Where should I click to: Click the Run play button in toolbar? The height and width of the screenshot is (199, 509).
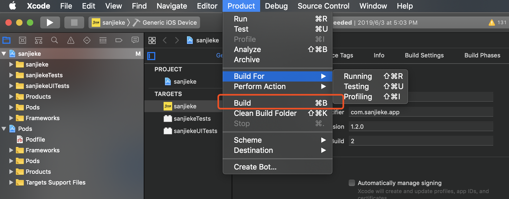[50, 23]
